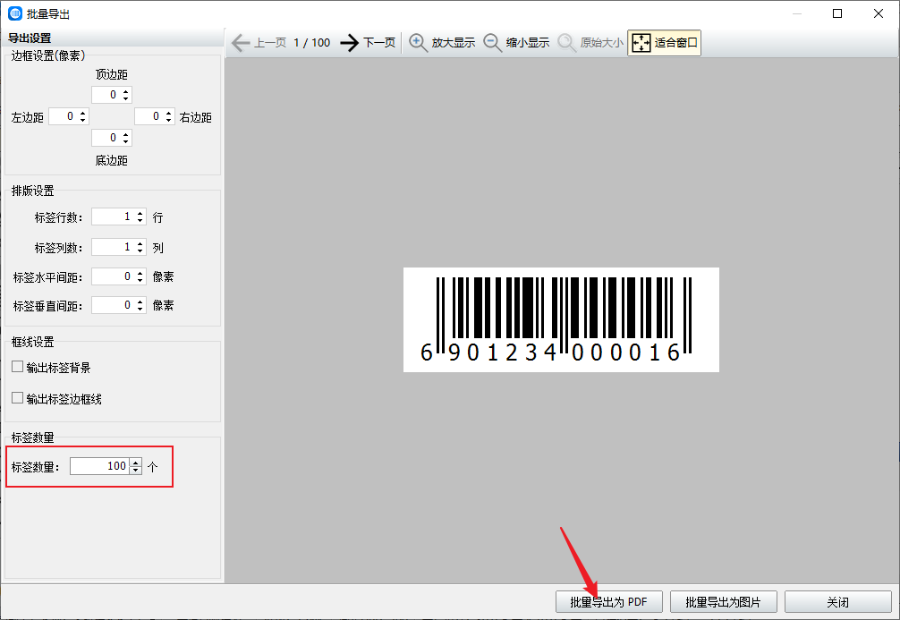
Task: Maximize the 批量导出 window
Action: pyautogui.click(x=837, y=13)
